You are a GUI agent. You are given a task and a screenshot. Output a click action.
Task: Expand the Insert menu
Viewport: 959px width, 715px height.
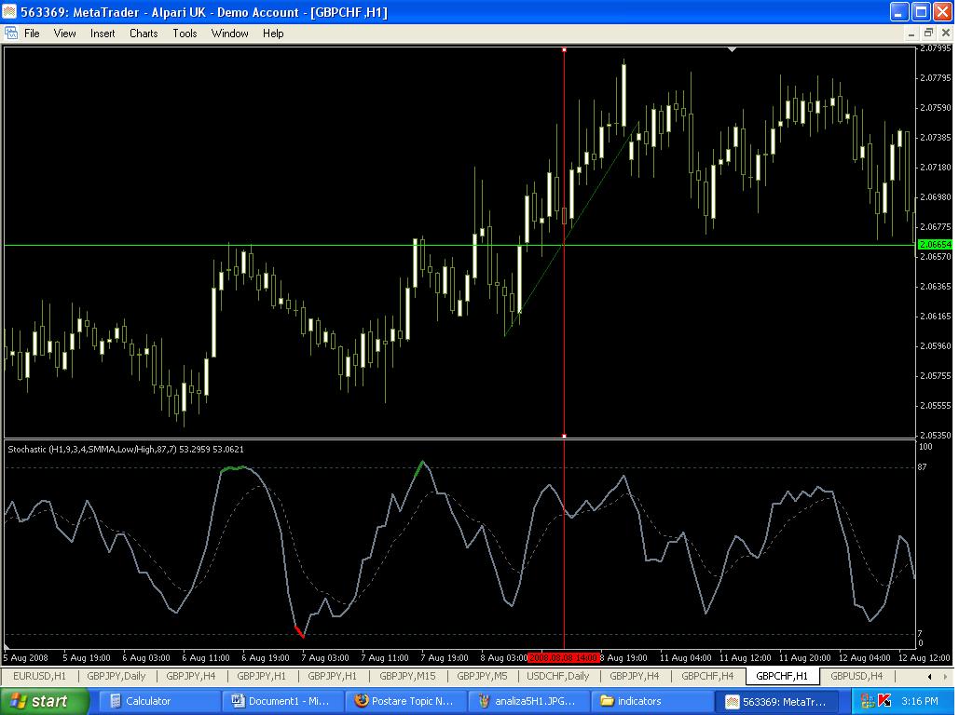(103, 33)
